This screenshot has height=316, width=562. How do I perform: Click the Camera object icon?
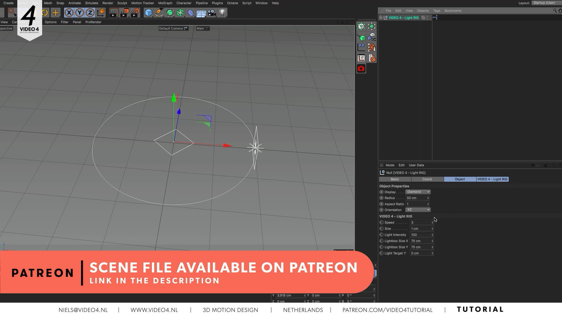212,13
